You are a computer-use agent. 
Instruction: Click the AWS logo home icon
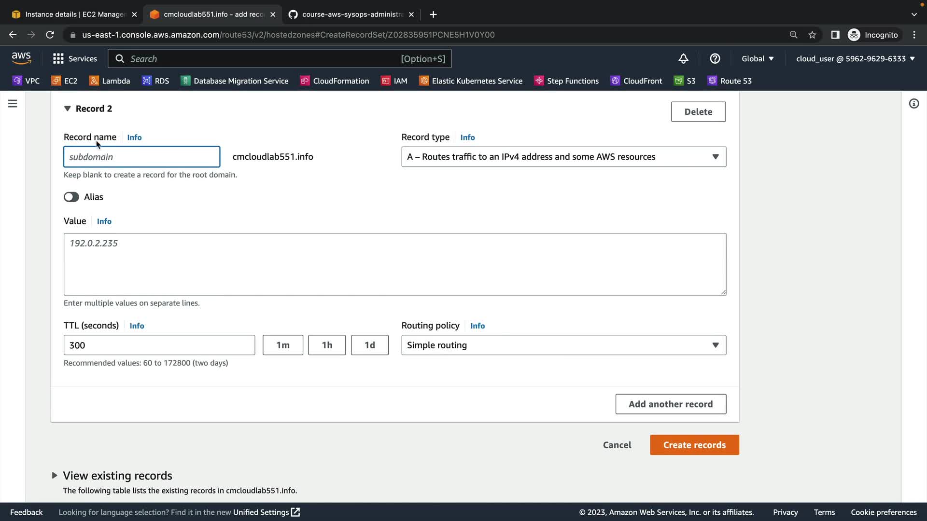click(x=21, y=58)
